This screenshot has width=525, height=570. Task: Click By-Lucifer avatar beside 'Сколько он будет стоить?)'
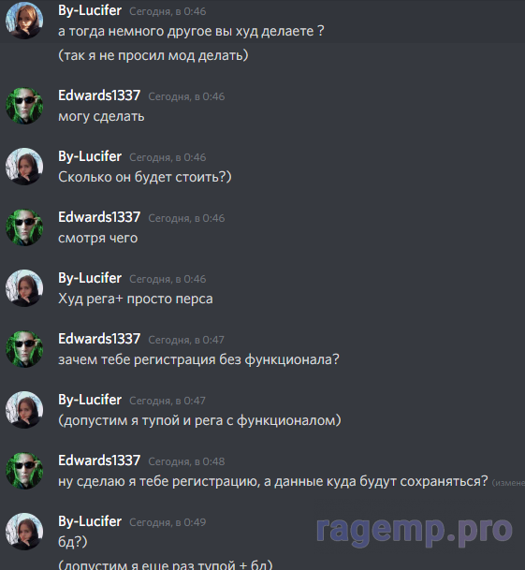point(24,167)
